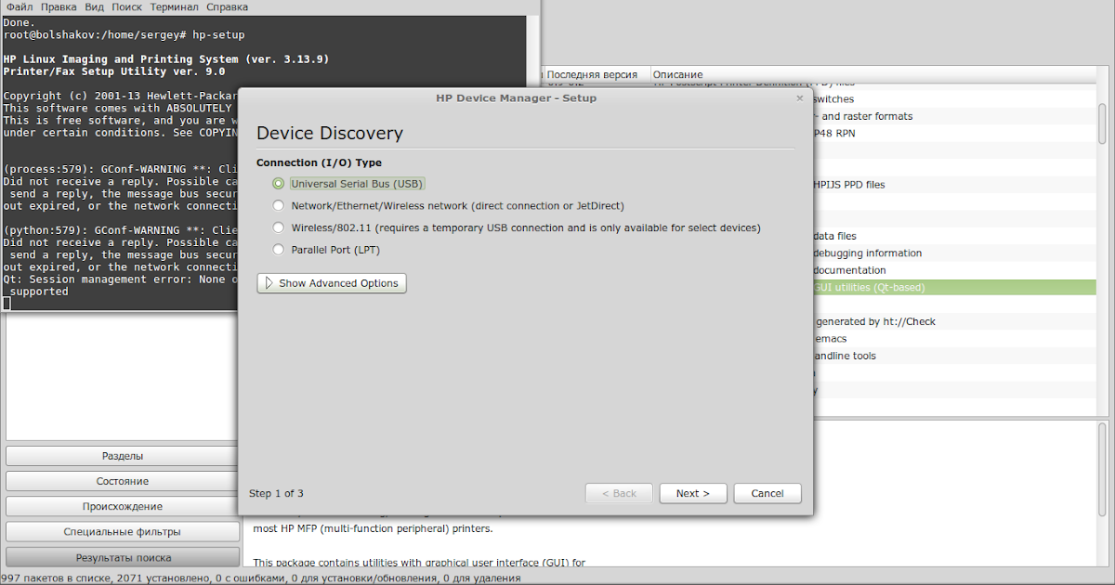This screenshot has width=1115, height=585.
Task: Select the 'debugging information' package row
Action: (954, 253)
